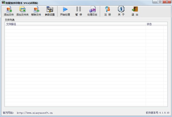Click the 软件版本号 4.1.0.10 version text
Image resolution: width=172 pixels, height=117 pixels.
tap(157, 113)
